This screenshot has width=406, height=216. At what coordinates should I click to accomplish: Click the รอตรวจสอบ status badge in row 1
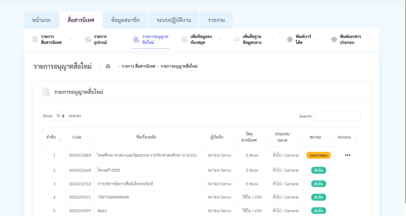coord(318,155)
